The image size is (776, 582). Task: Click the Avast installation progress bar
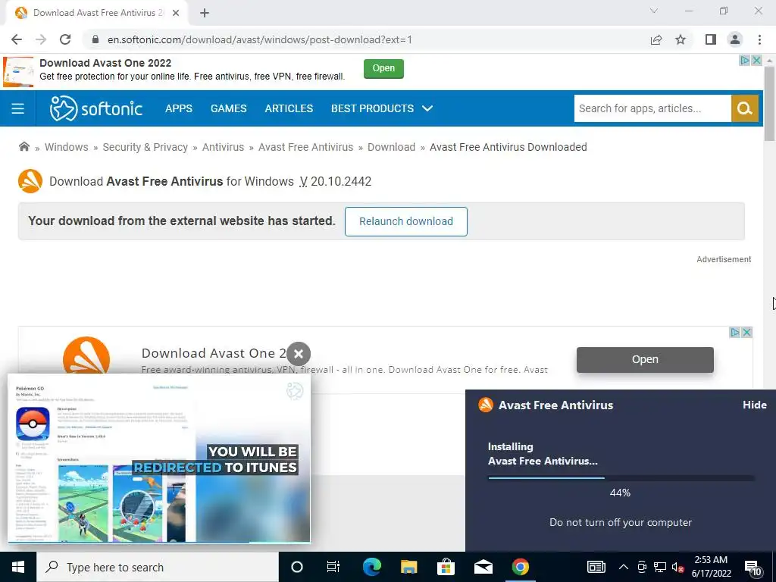tap(621, 478)
